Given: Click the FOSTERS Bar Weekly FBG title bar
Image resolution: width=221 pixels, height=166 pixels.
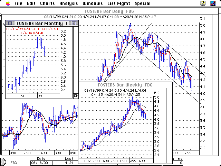Looking at the screenshot, I should tap(125, 85).
